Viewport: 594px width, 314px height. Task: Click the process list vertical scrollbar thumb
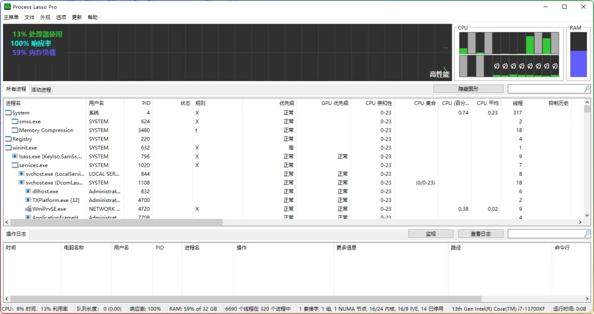pos(587,109)
